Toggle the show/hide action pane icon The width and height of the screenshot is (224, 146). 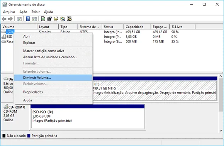point(34,19)
